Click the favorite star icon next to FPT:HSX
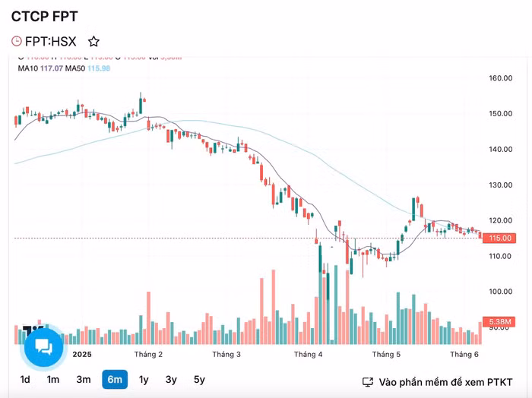532x398 pixels. [93, 42]
